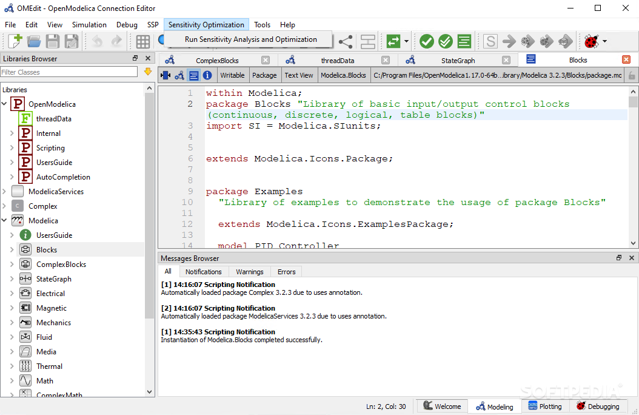639x415 pixels.
Task: Expand the Scripting package node
Action: (12, 148)
